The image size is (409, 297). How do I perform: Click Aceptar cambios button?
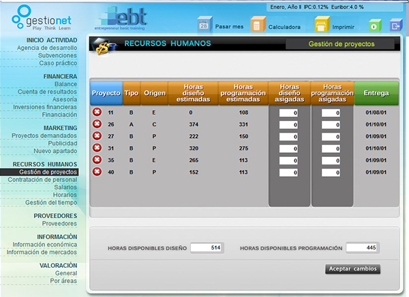click(x=352, y=268)
